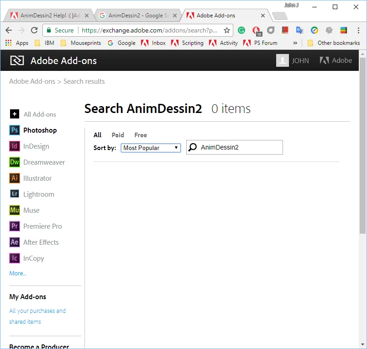This screenshot has width=367, height=349.
Task: Select the After Effects Ae icon
Action: 15,242
